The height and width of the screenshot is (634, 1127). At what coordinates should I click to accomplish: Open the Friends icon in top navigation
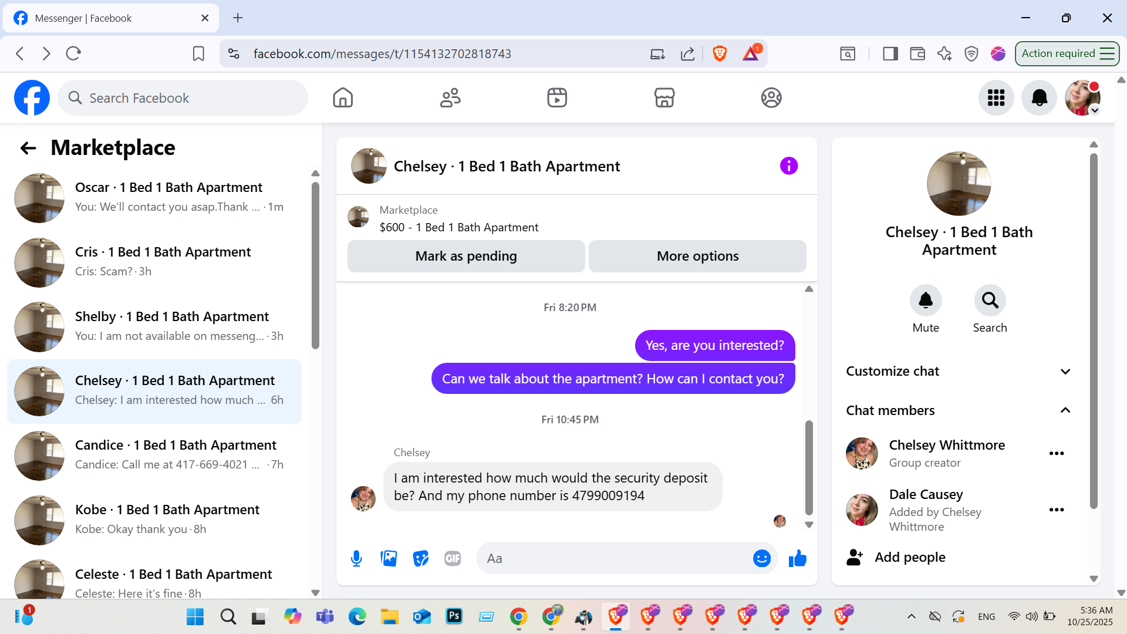(x=450, y=97)
